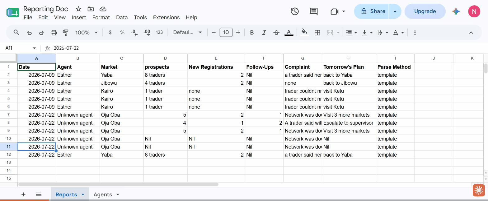Click the search menus magnifier icon
The width and height of the screenshot is (488, 201).
pos(16,32)
